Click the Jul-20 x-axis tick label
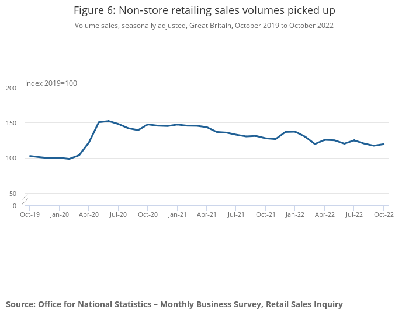The height and width of the screenshot is (320, 409). pyautogui.click(x=118, y=214)
